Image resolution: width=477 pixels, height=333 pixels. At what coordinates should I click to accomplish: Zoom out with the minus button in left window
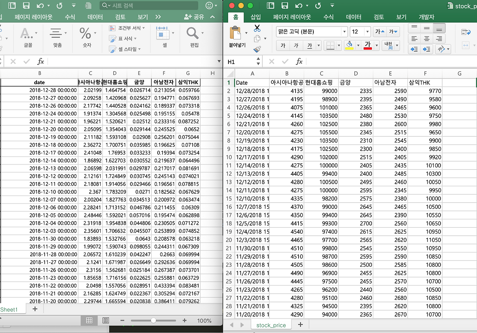pos(122,320)
